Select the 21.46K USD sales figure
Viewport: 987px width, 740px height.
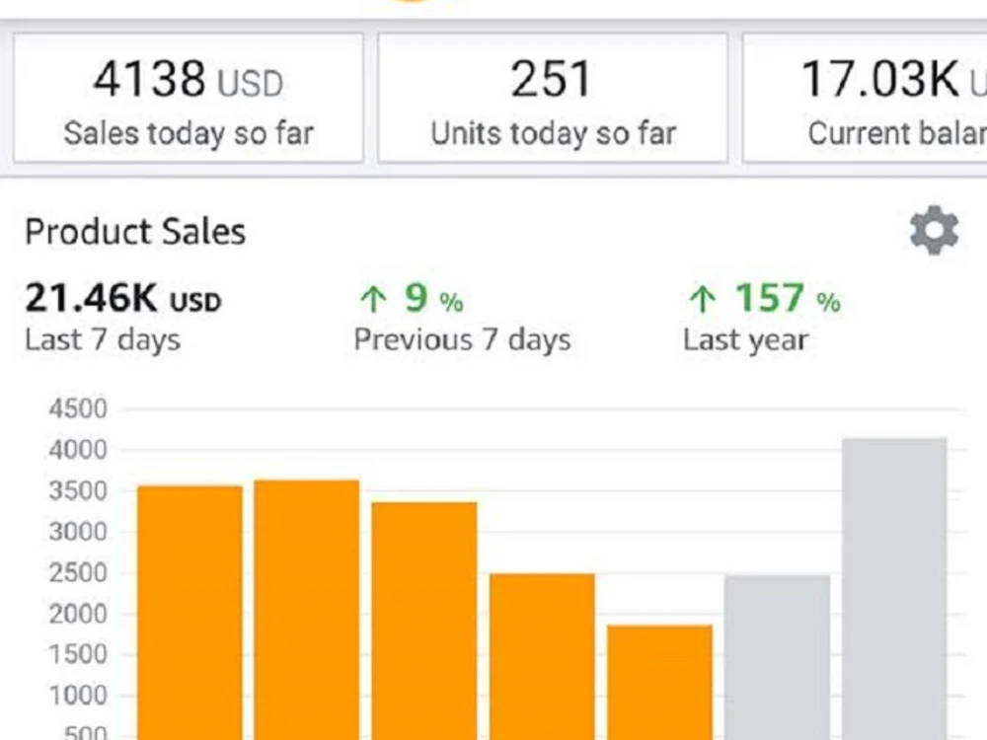[121, 299]
